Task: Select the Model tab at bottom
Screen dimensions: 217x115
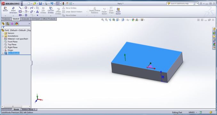Action: click(x=16, y=110)
